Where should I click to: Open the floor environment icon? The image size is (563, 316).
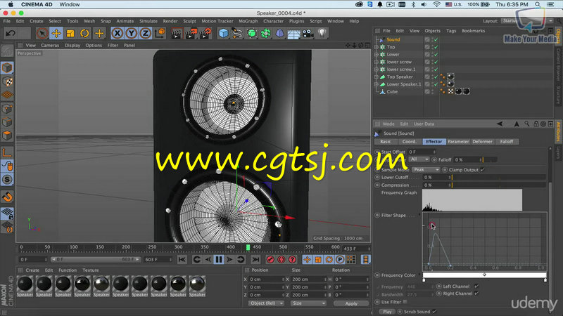click(293, 34)
